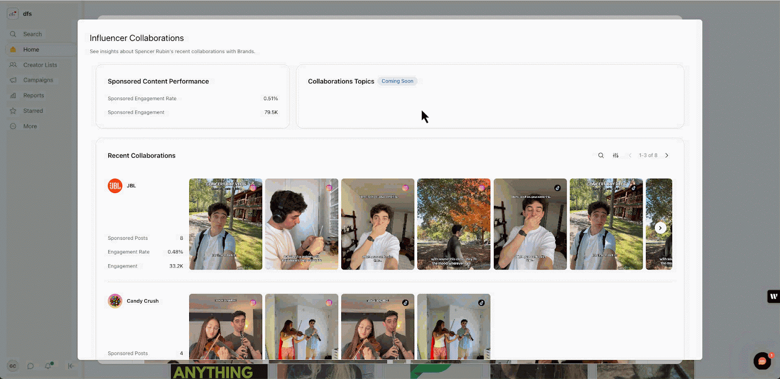Click the JBL Engagement 33.2K value

(x=176, y=266)
